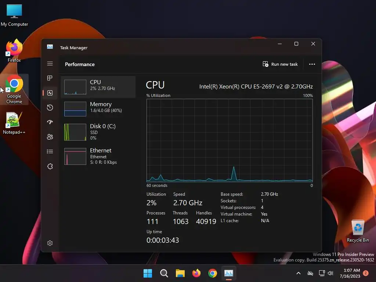
Task: Open the Windows Start menu
Action: coord(148,273)
